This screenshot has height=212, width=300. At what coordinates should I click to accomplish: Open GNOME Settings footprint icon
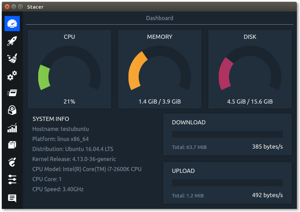click(12, 162)
